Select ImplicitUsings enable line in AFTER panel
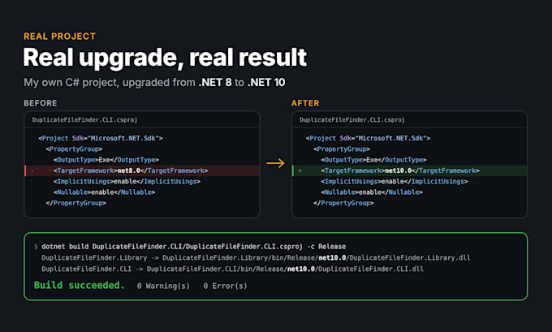The height and width of the screenshot is (332, 552). pyautogui.click(x=395, y=181)
